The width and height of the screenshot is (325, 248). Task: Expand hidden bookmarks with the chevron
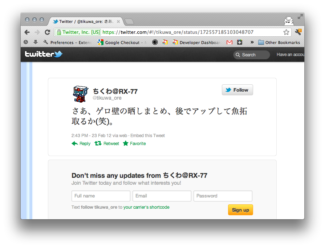[252, 42]
